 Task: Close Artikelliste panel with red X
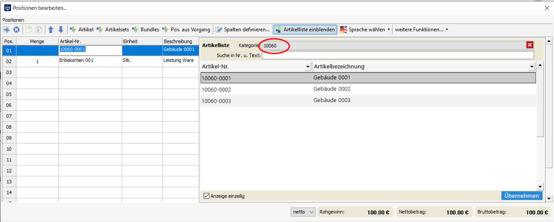pos(530,45)
